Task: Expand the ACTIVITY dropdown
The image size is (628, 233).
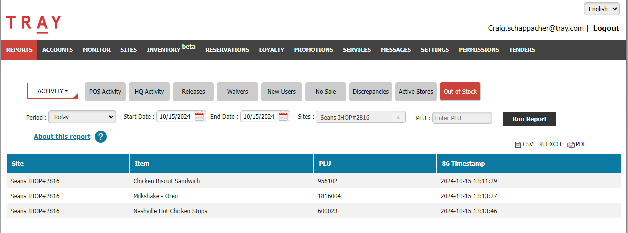Action: tap(53, 91)
